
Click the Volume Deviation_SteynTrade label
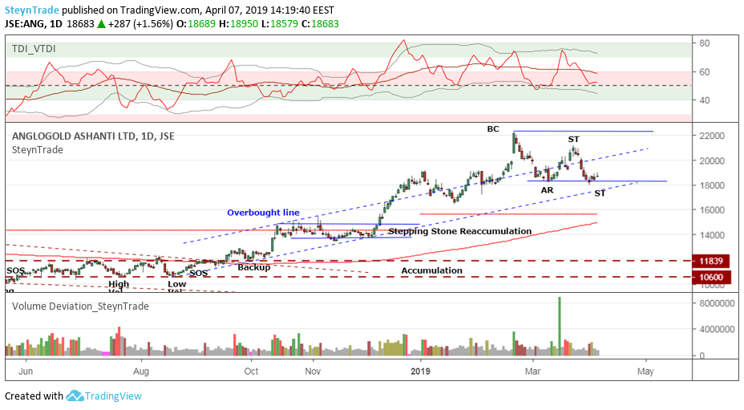pos(80,306)
